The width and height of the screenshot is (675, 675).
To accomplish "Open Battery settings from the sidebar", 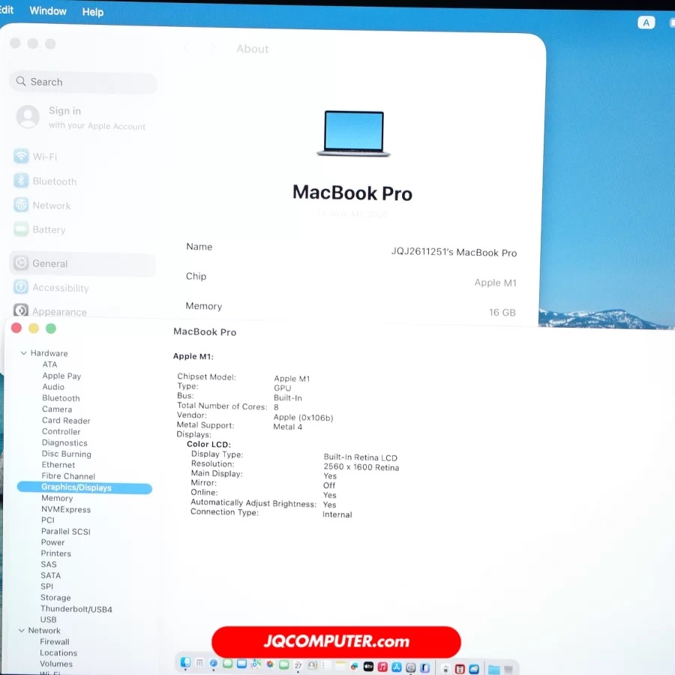I will pyautogui.click(x=48, y=229).
